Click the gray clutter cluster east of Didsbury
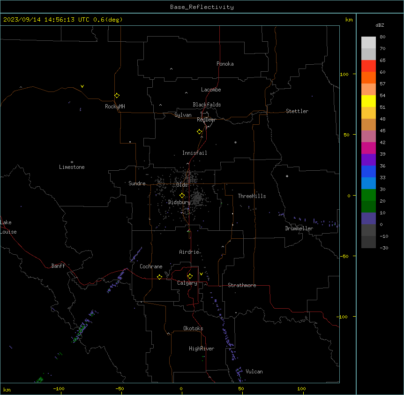Image resolution: width=404 pixels, height=395 pixels. pyautogui.click(x=198, y=198)
